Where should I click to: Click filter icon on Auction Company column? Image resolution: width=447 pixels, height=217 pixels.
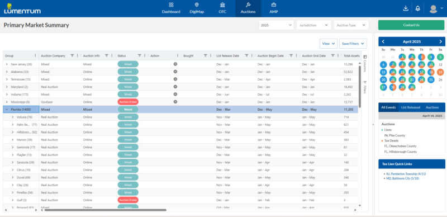[72, 56]
